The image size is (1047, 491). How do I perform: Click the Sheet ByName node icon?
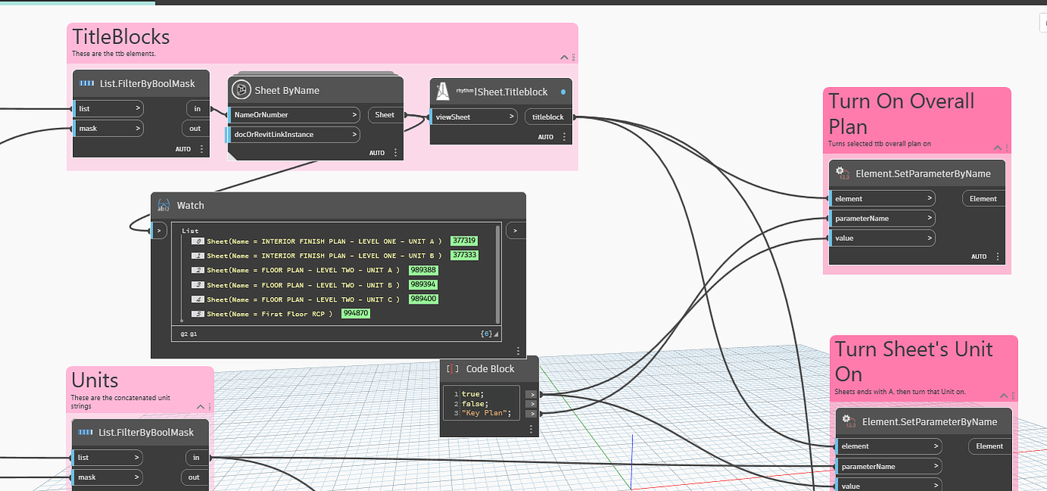[x=241, y=90]
